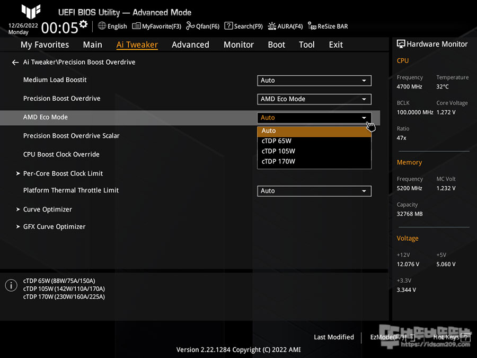Click the Hot Keys question mark icon

[465, 337]
